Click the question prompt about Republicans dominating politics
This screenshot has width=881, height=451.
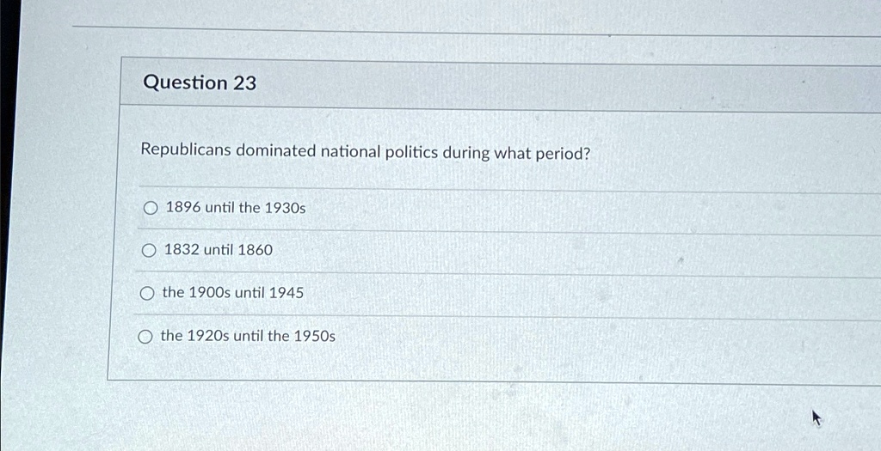(x=365, y=151)
